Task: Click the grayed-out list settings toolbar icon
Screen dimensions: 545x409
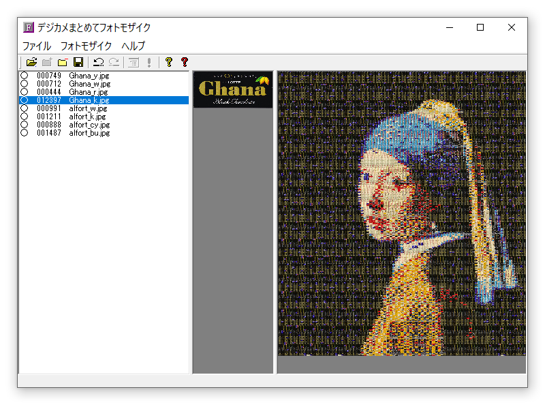Action: point(134,62)
